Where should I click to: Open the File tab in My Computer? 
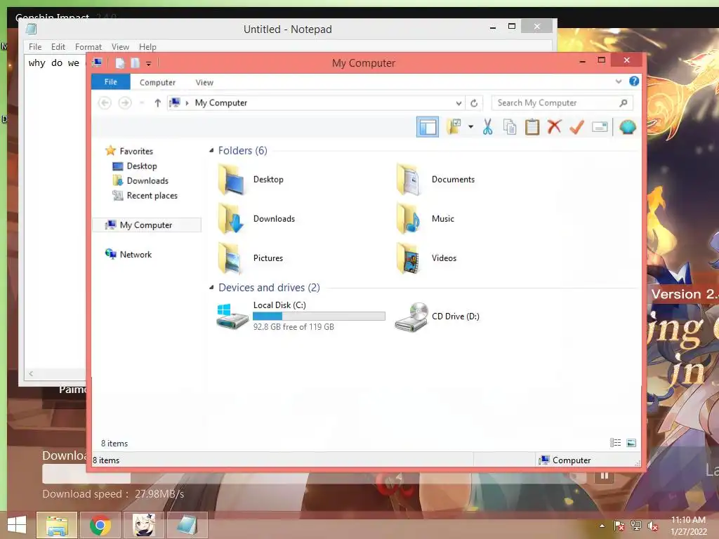(110, 81)
